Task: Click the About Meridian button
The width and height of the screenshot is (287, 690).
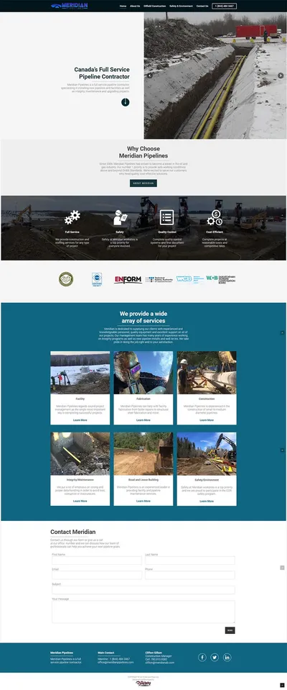Action: pos(143,183)
